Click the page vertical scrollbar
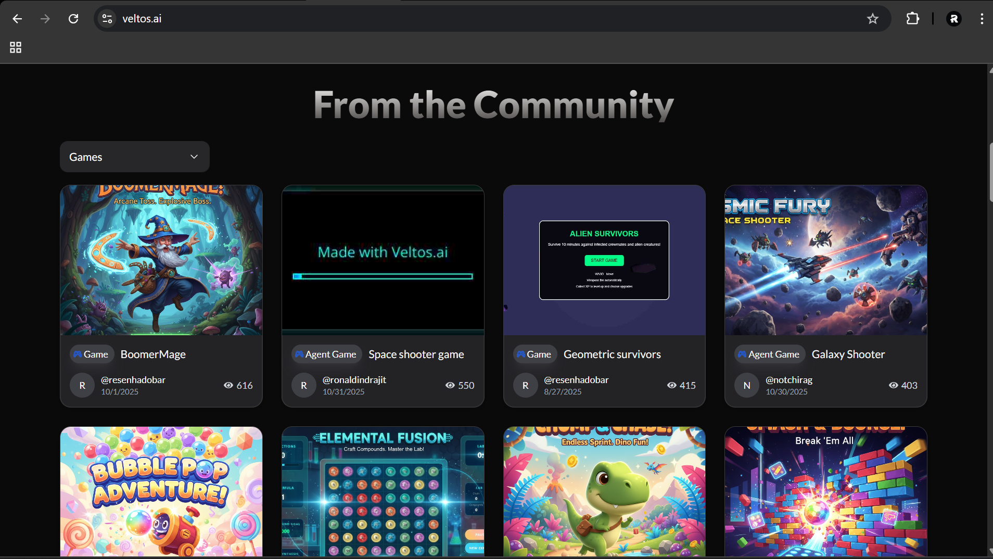The image size is (993, 559). [990, 172]
